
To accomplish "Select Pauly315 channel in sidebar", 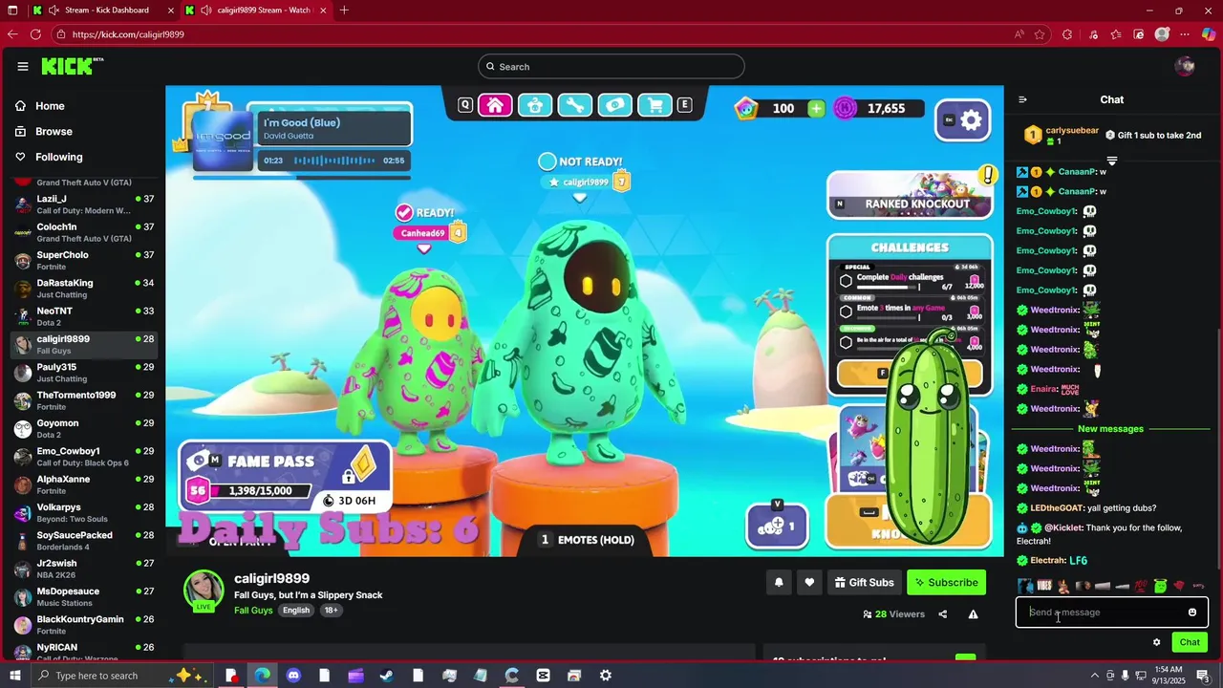I will point(84,372).
